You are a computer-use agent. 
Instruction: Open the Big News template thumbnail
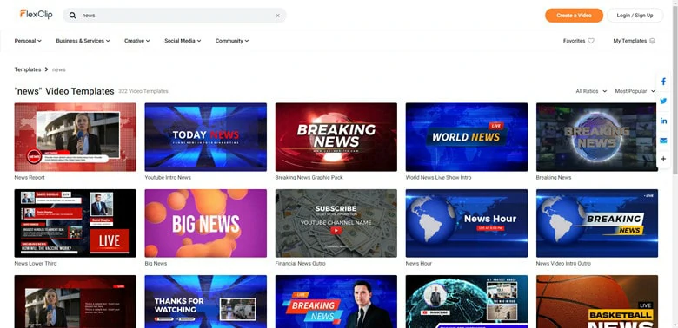click(x=206, y=223)
